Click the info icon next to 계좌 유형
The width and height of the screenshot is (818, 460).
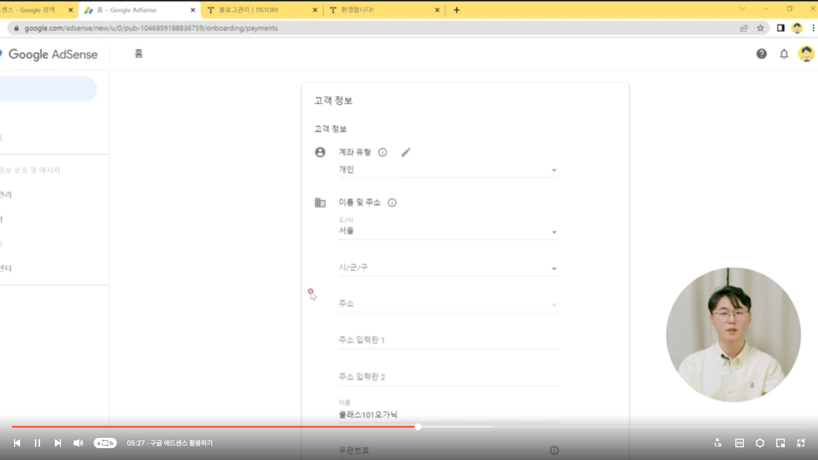tap(383, 152)
